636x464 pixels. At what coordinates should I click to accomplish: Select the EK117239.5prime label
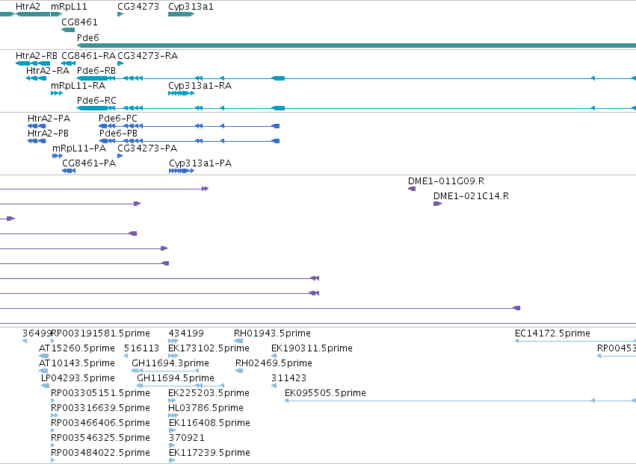pos(209,453)
